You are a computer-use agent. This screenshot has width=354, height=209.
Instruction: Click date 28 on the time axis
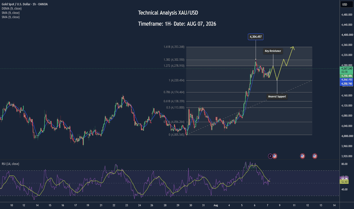[x=165, y=205]
